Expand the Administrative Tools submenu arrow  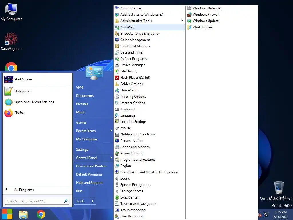[x=182, y=21]
